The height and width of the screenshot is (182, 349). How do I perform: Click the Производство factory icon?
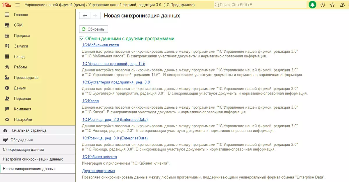[8, 78]
